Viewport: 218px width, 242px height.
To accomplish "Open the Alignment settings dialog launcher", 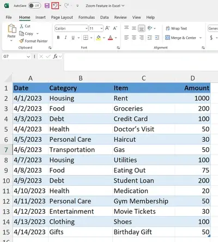I will (203, 47).
